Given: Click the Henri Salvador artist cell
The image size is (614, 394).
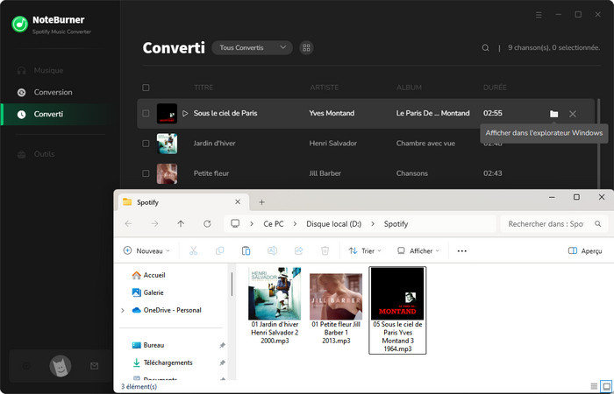Looking at the screenshot, I should (x=332, y=144).
